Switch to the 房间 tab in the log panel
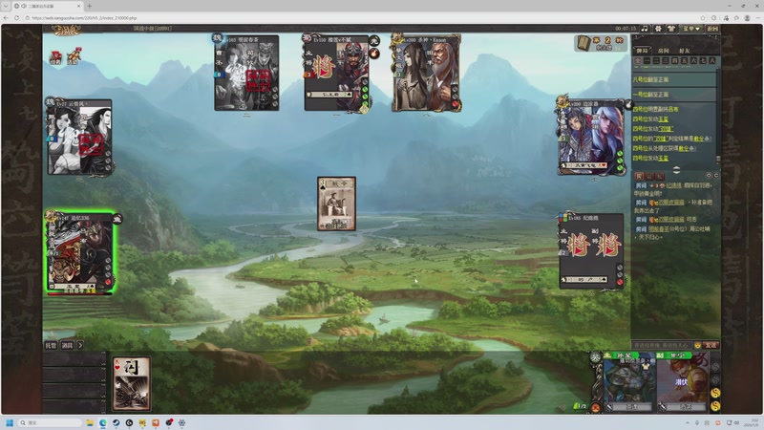 point(663,51)
